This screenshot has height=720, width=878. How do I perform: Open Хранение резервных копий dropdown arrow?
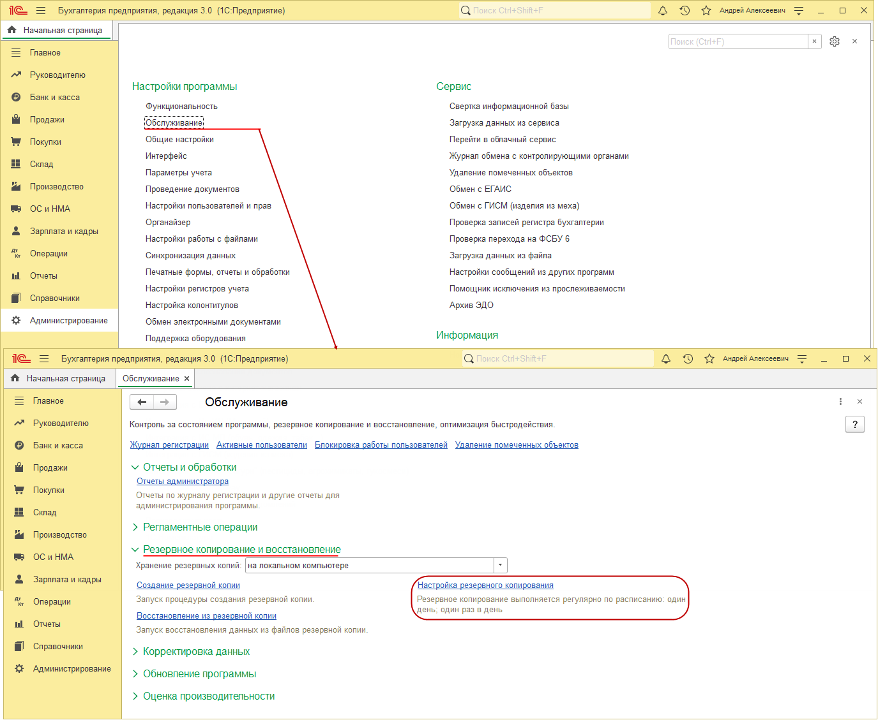501,566
